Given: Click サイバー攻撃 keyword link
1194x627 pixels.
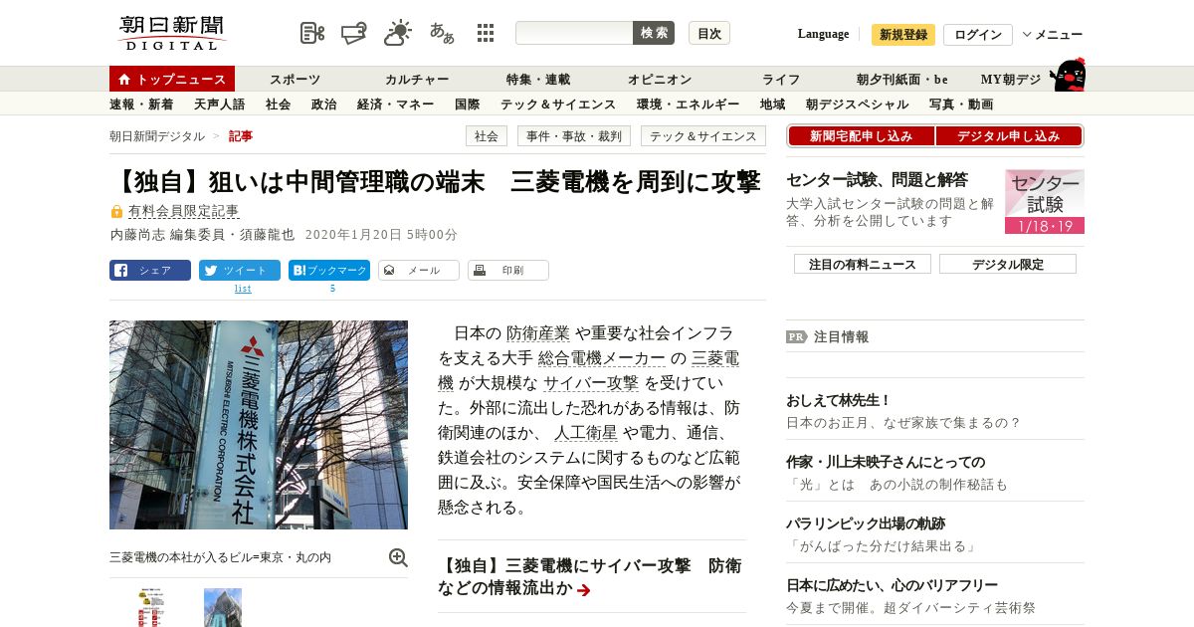Looking at the screenshot, I should 591,383.
